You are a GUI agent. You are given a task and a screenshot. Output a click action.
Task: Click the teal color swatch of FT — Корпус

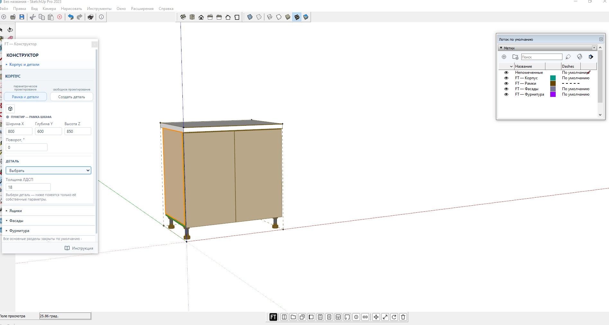[553, 78]
